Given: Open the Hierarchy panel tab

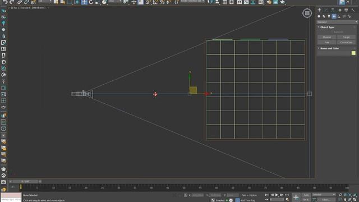Looking at the screenshot, I should coord(333,10).
